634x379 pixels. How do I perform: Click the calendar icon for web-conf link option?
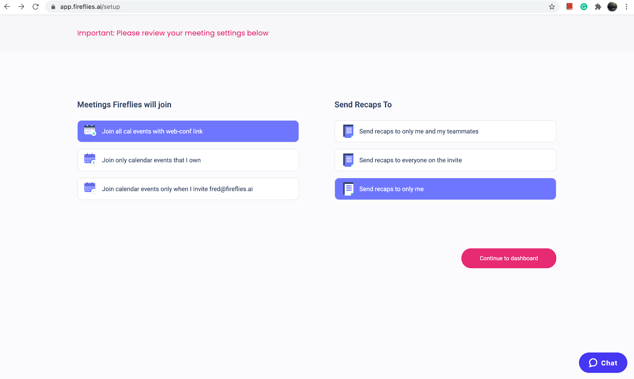click(x=90, y=130)
